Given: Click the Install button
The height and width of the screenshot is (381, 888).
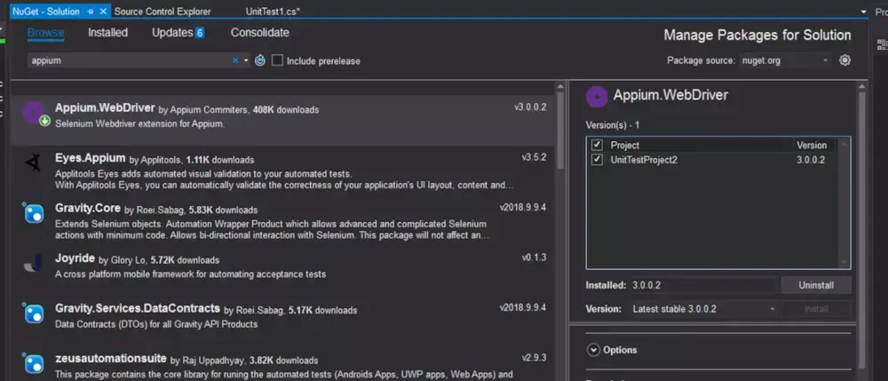Looking at the screenshot, I should click(816, 309).
